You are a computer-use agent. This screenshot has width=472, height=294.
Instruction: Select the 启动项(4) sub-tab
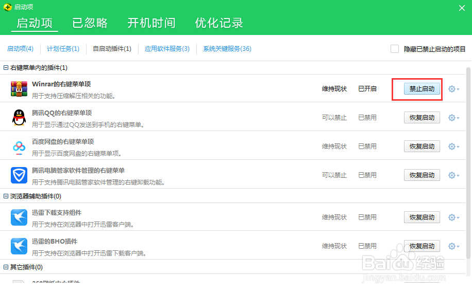(x=20, y=49)
